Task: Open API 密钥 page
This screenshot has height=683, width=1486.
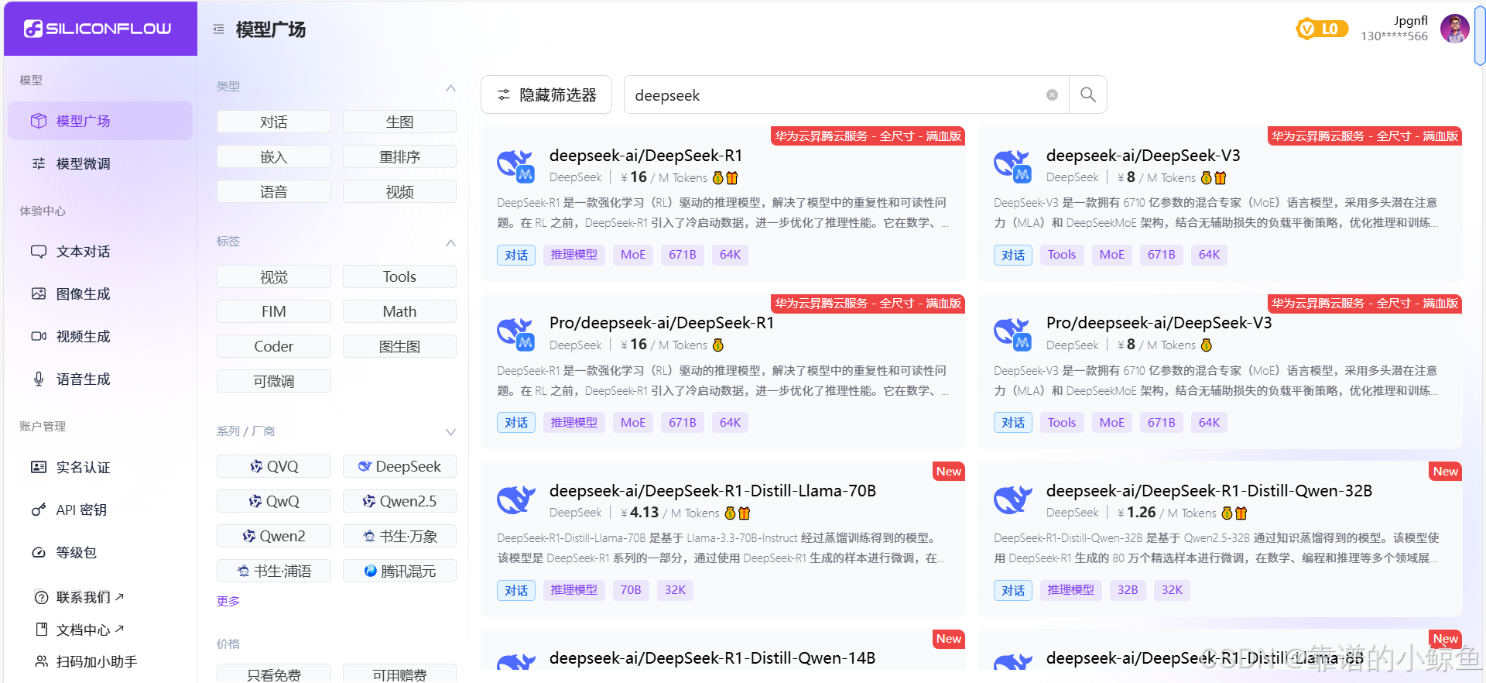Action: (100, 510)
